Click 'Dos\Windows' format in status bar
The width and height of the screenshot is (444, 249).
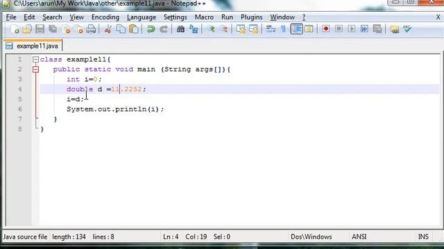tap(311, 237)
